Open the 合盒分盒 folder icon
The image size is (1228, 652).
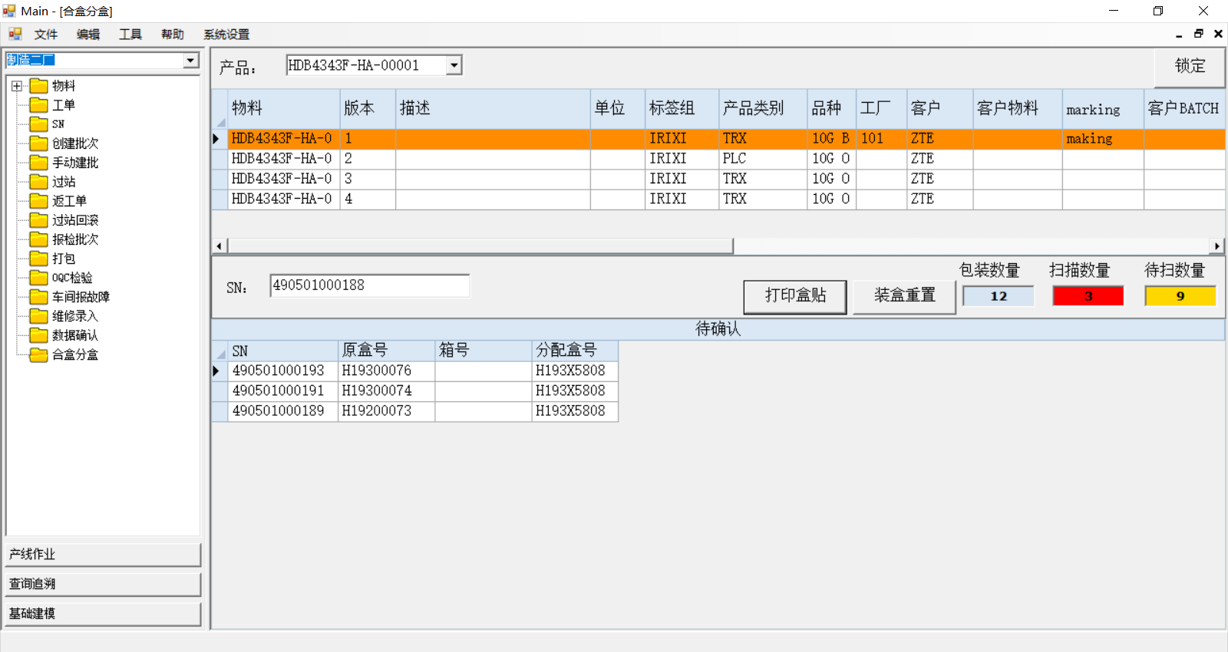click(38, 354)
